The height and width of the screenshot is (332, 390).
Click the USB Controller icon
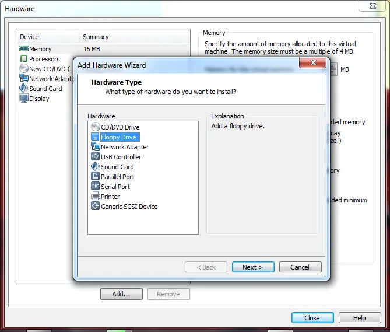(95, 157)
